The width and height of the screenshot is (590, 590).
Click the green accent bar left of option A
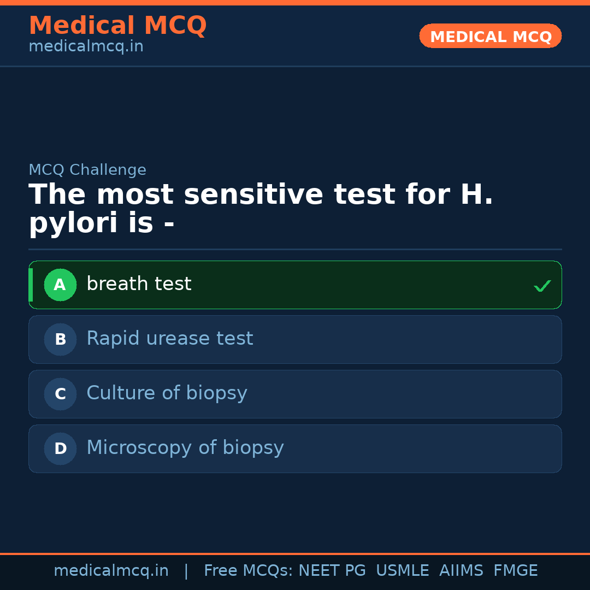[x=31, y=285]
